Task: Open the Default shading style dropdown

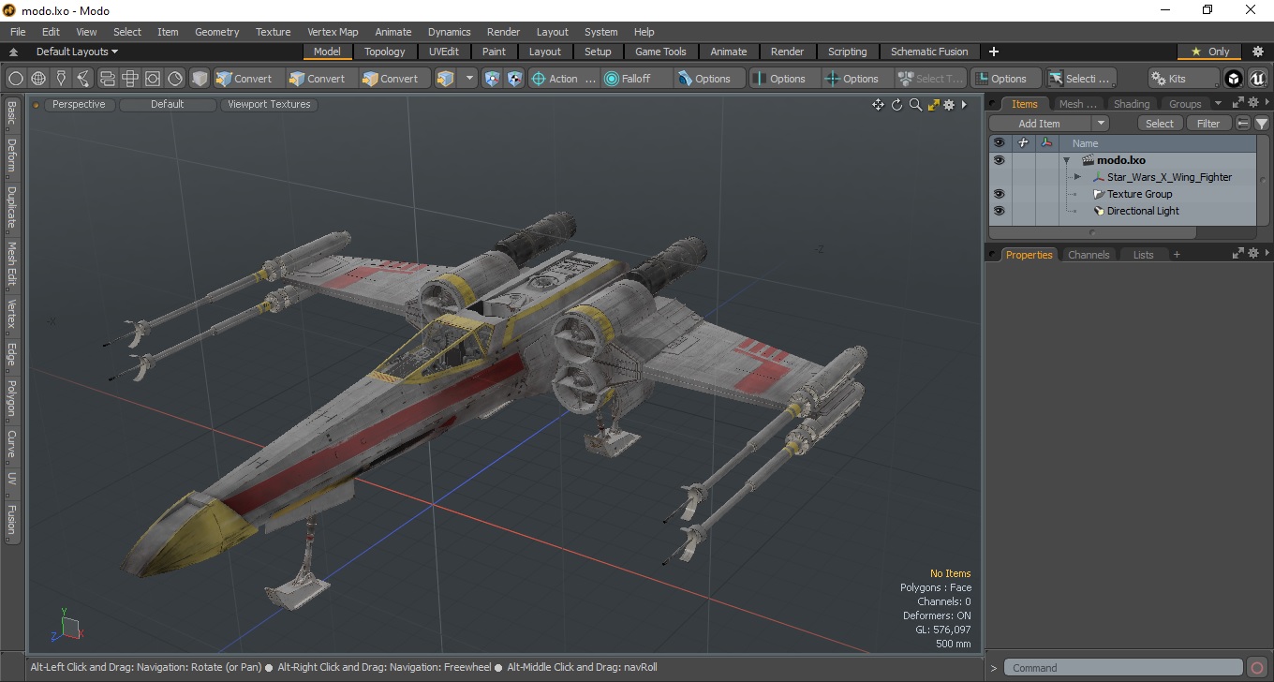Action: tap(168, 105)
